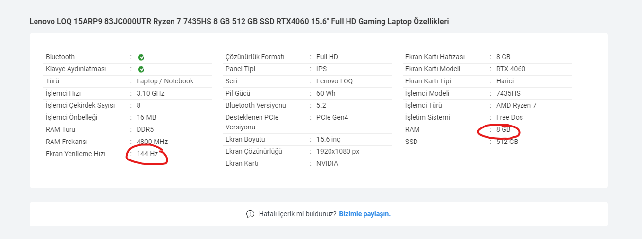Click the AMD Ryzen 7 processor type value
This screenshot has height=239, width=642.
pyautogui.click(x=516, y=105)
